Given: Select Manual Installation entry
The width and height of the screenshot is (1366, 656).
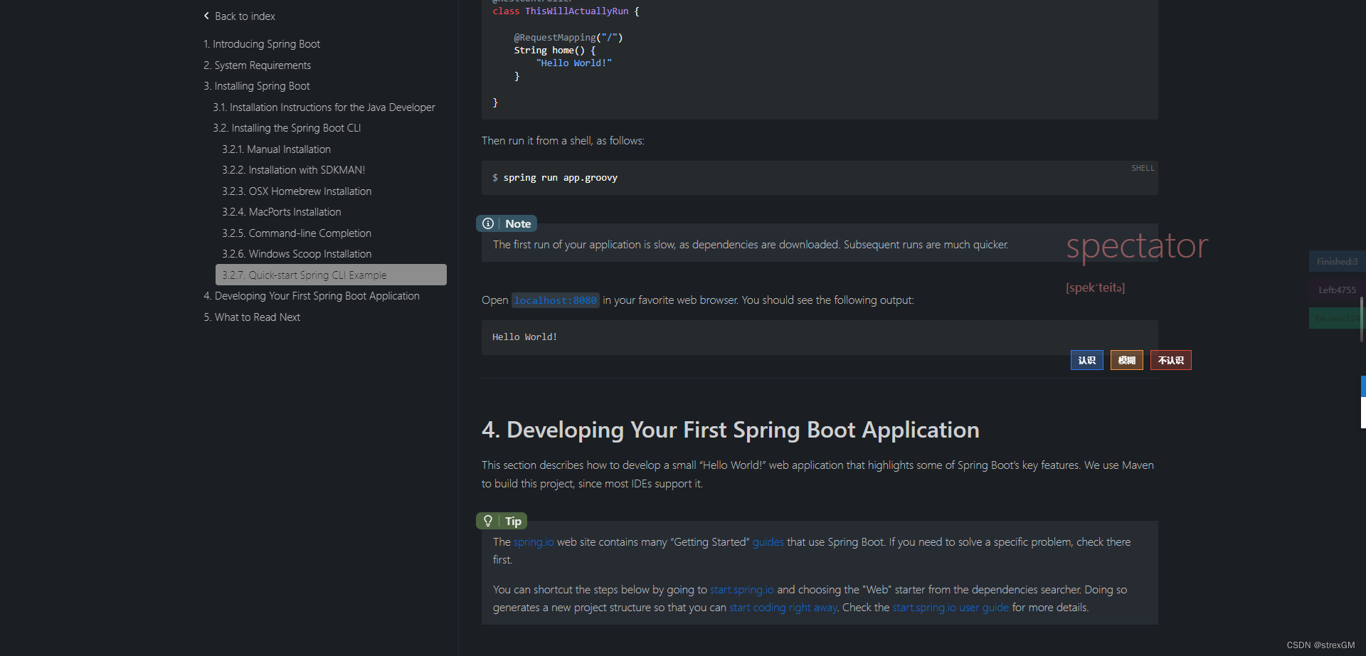Looking at the screenshot, I should (x=276, y=149).
